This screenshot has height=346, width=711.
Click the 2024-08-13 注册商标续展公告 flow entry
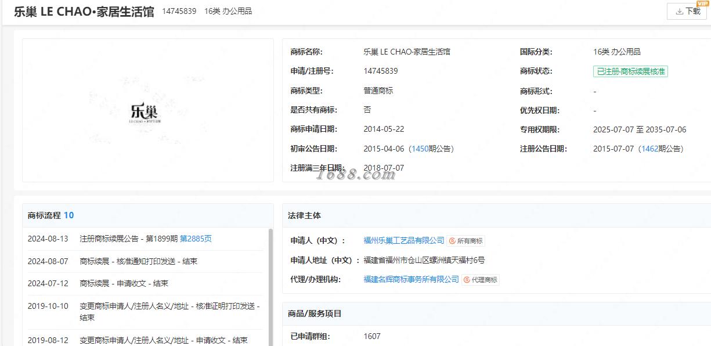pos(145,239)
